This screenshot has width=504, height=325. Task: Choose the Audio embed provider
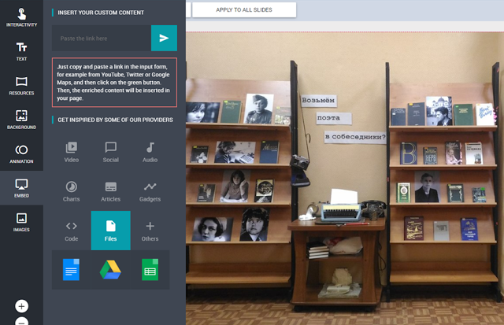[150, 151]
